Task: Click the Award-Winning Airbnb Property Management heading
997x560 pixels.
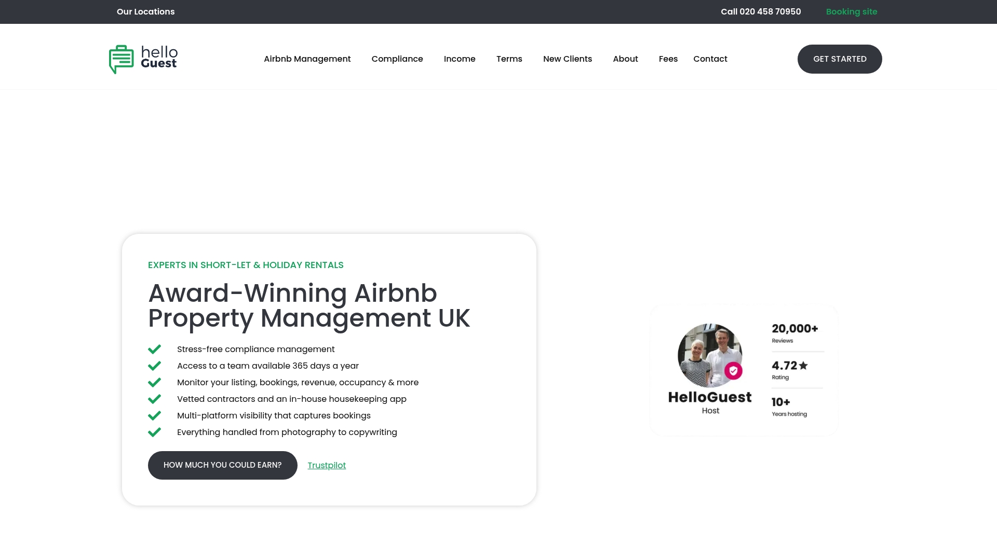Action: [x=309, y=305]
